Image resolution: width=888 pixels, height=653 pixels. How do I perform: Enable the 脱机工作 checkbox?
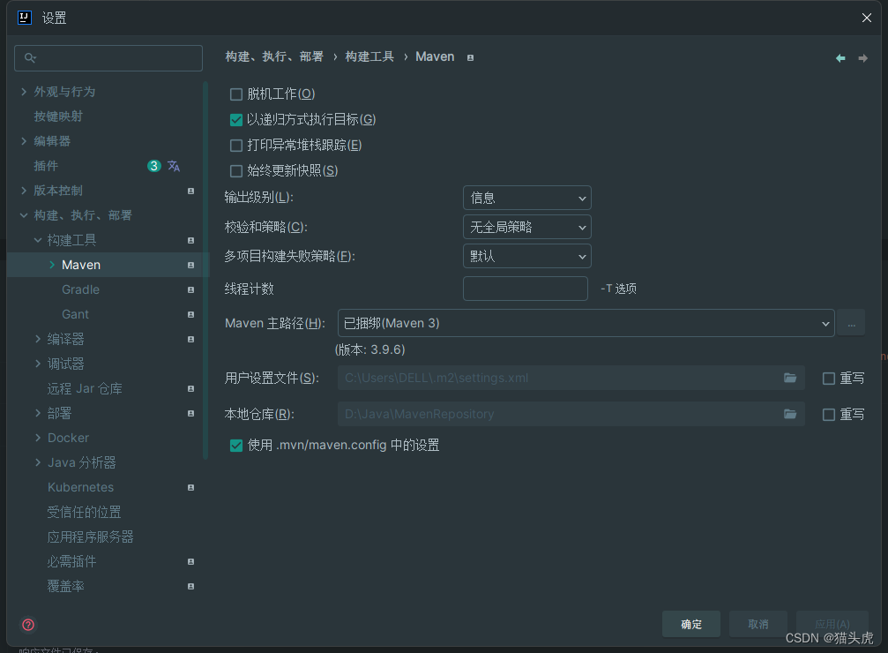click(x=236, y=94)
